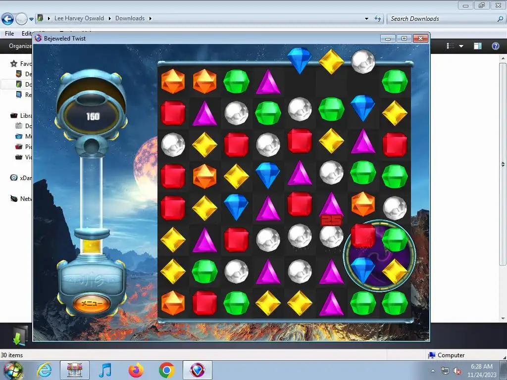Screen dimensions: 507x380
Task: Click the Computer status bar entry
Action: [446, 355]
